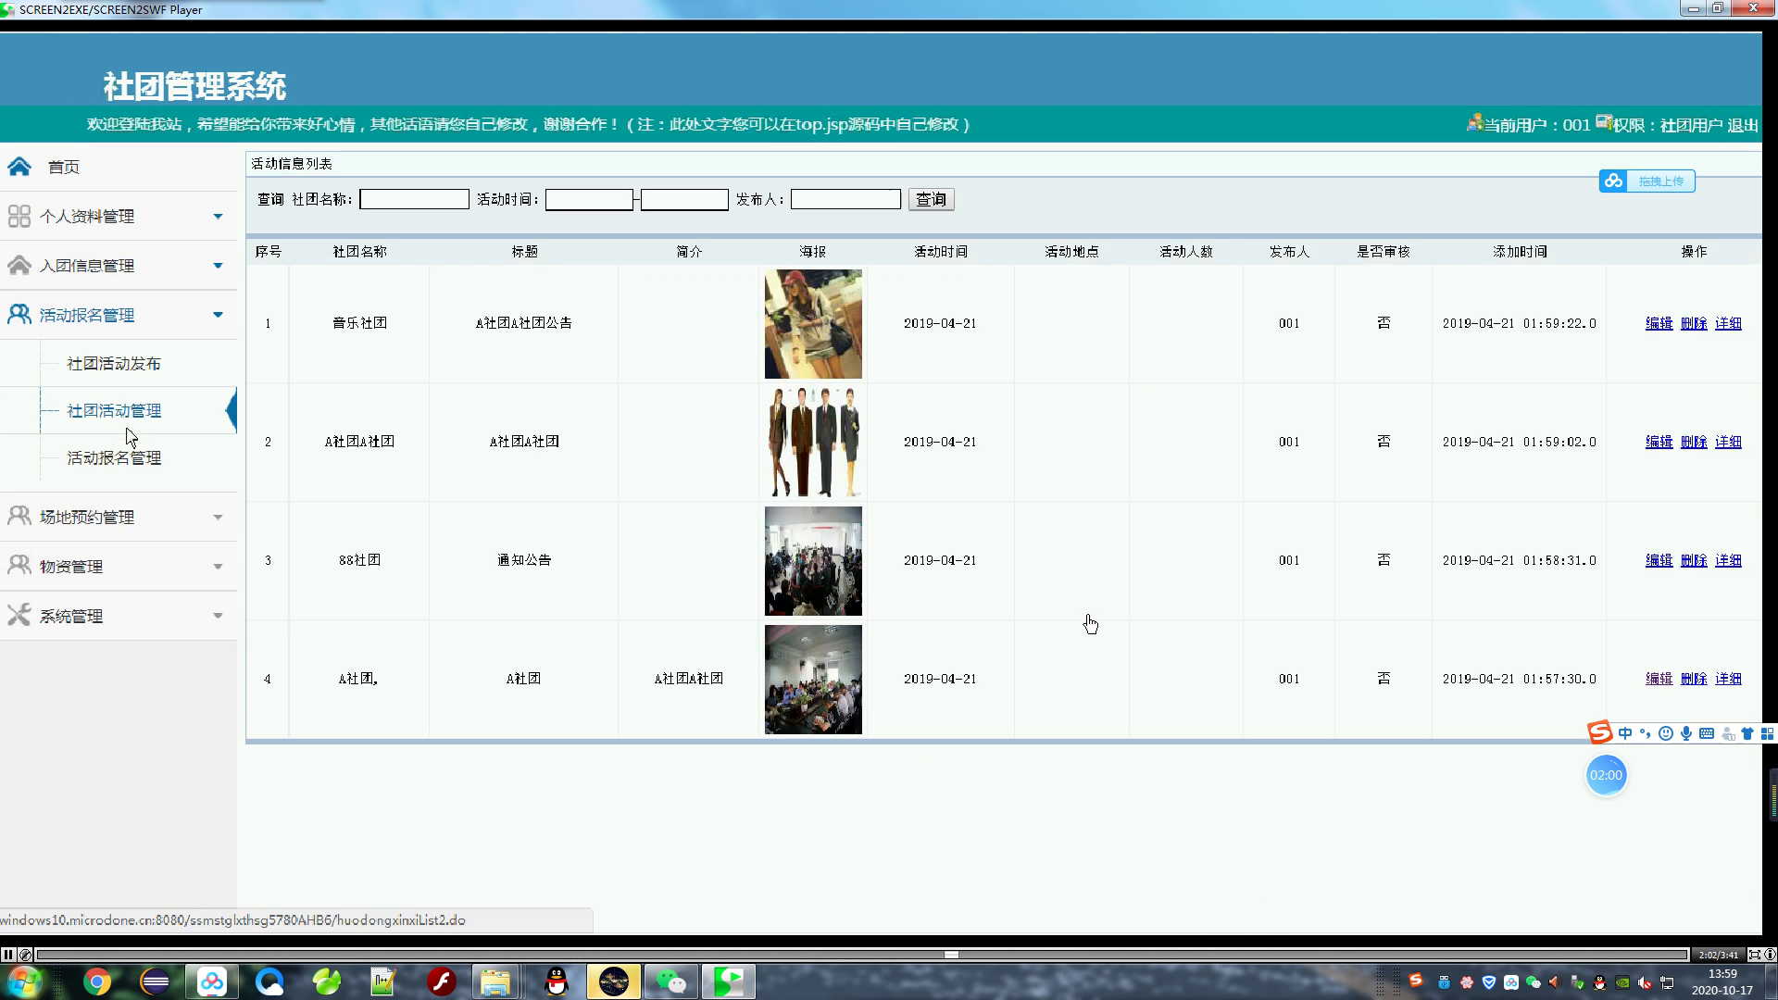Pause the Screen2SWF playback
The width and height of the screenshot is (1778, 1000).
tap(7, 955)
